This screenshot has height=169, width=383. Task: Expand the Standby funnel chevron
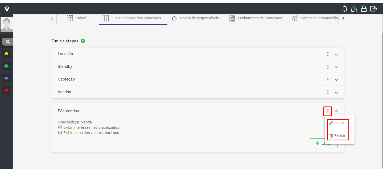click(336, 67)
